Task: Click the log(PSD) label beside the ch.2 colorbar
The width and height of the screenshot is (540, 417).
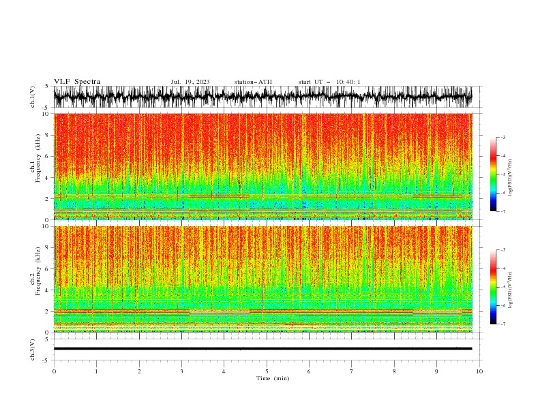Action: point(510,290)
